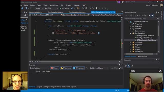Open the Architecture menu
The height and width of the screenshot is (92, 164).
[x=54, y=5]
